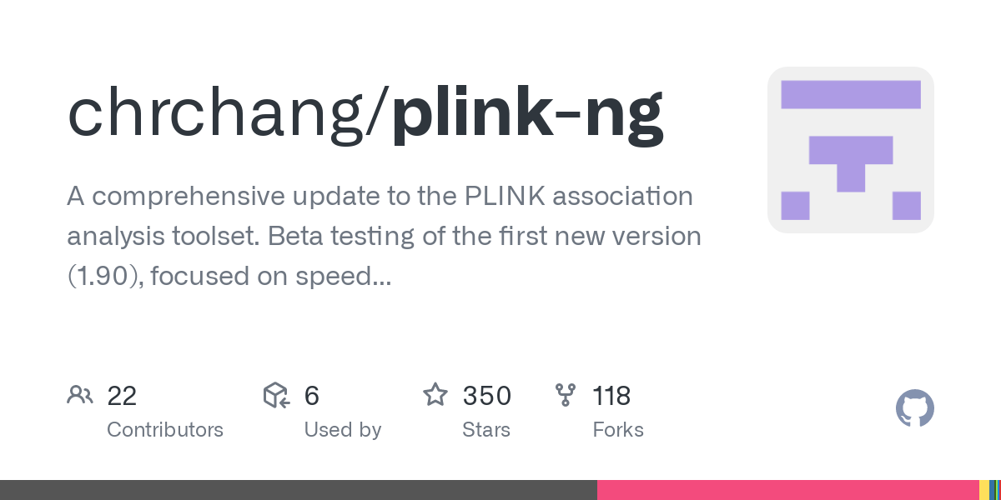1001x500 pixels.
Task: Click the Stars star icon
Action: pos(435,395)
